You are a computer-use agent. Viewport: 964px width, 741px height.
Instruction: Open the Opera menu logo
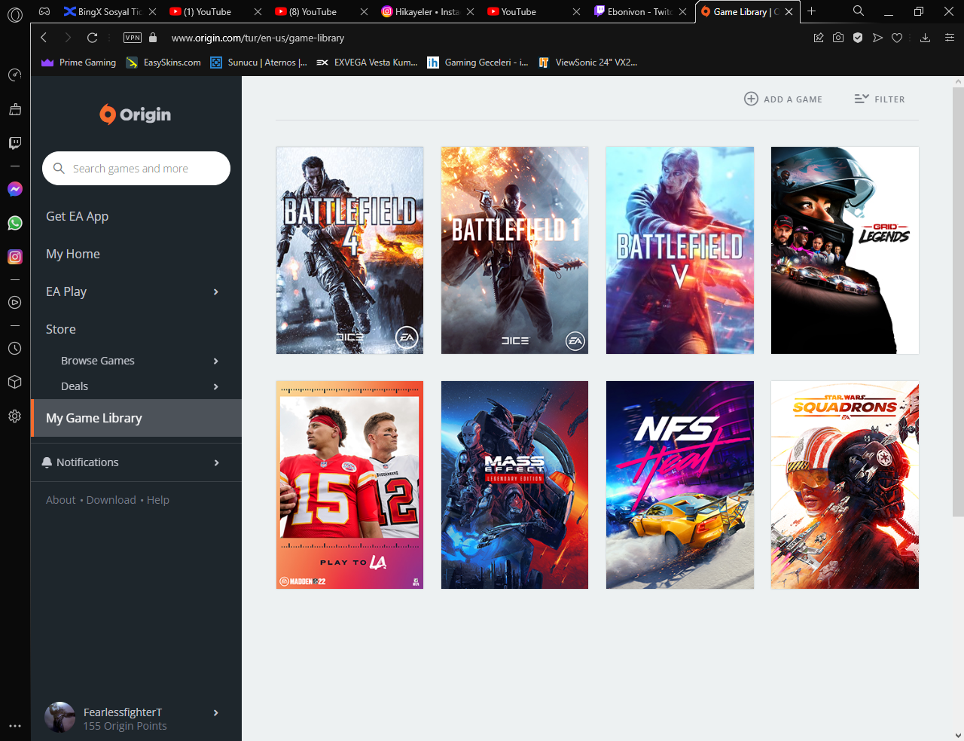coord(14,14)
